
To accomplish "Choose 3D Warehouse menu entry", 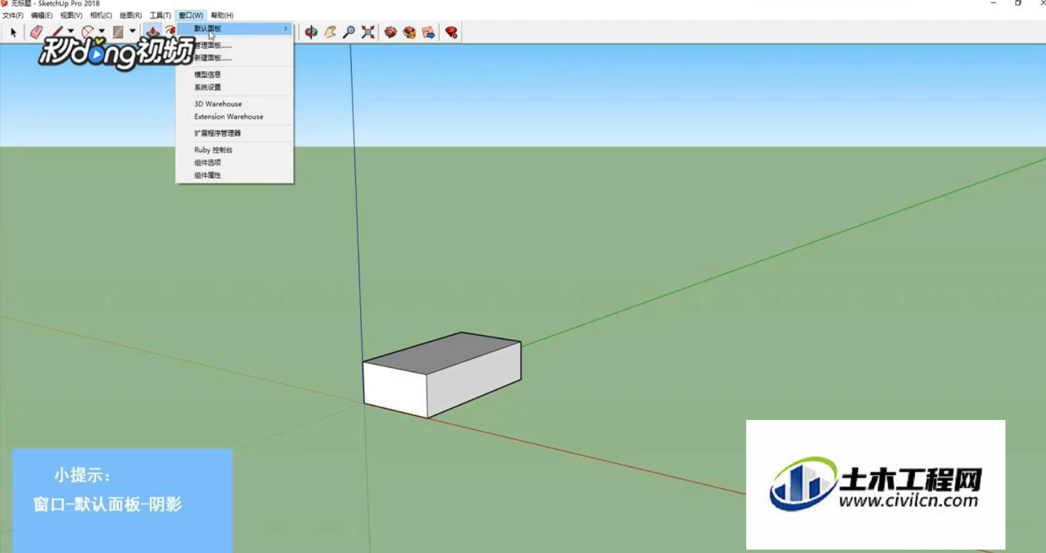I will pos(235,104).
